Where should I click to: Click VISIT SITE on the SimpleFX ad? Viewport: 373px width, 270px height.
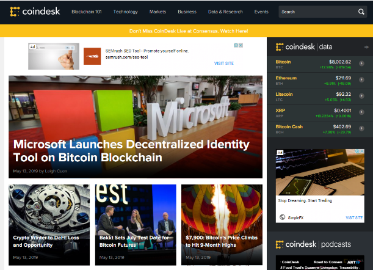354,217
